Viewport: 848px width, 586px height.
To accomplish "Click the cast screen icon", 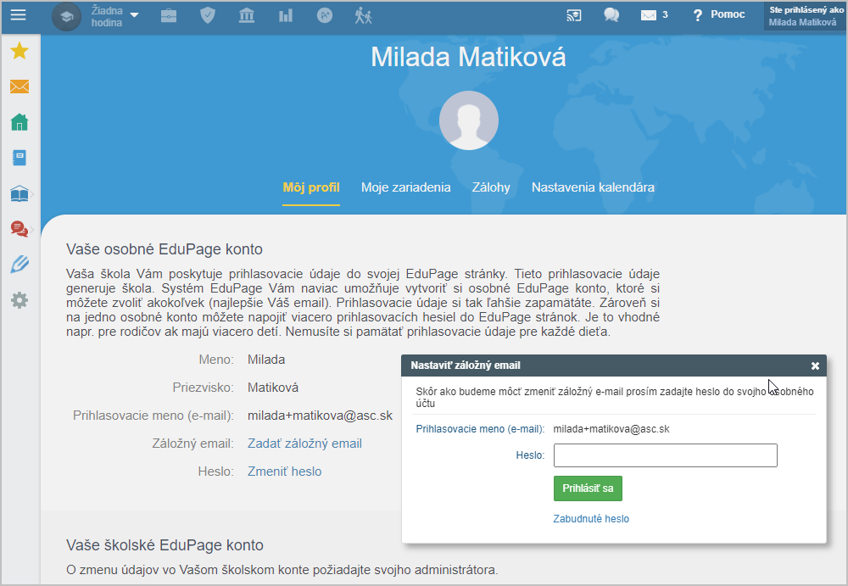I will pyautogui.click(x=574, y=15).
